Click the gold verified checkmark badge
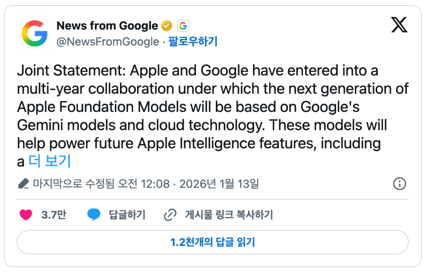The height and width of the screenshot is (273, 427). [x=167, y=26]
